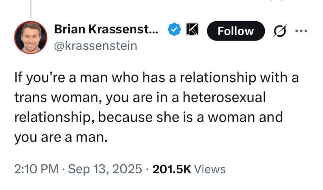Click the 2:10 PM timestamp

tap(37, 169)
